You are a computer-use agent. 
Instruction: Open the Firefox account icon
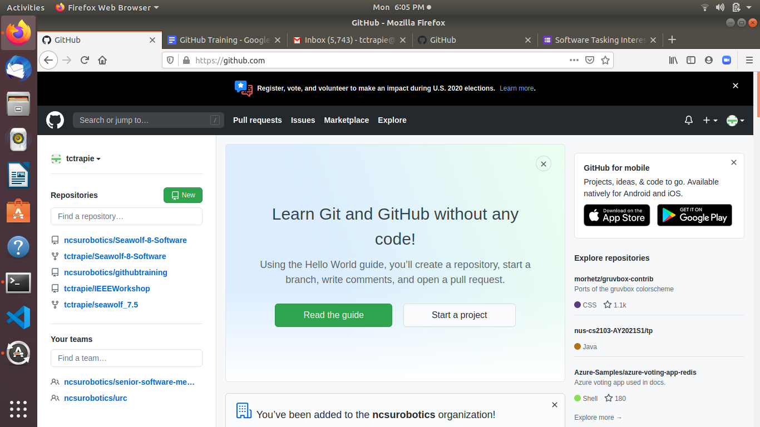pos(709,60)
